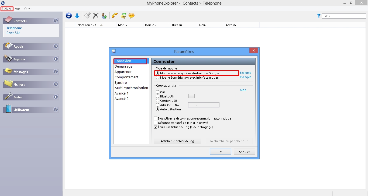This screenshot has width=368, height=196.
Task: Click the send message envelope icon
Action: coord(123,16)
